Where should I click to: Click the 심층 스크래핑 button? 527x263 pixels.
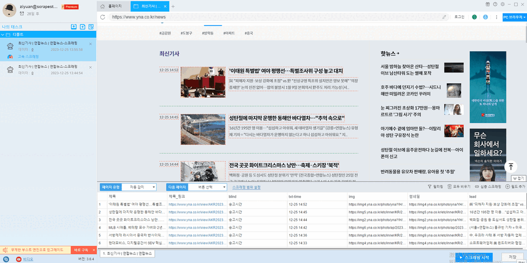488,186
